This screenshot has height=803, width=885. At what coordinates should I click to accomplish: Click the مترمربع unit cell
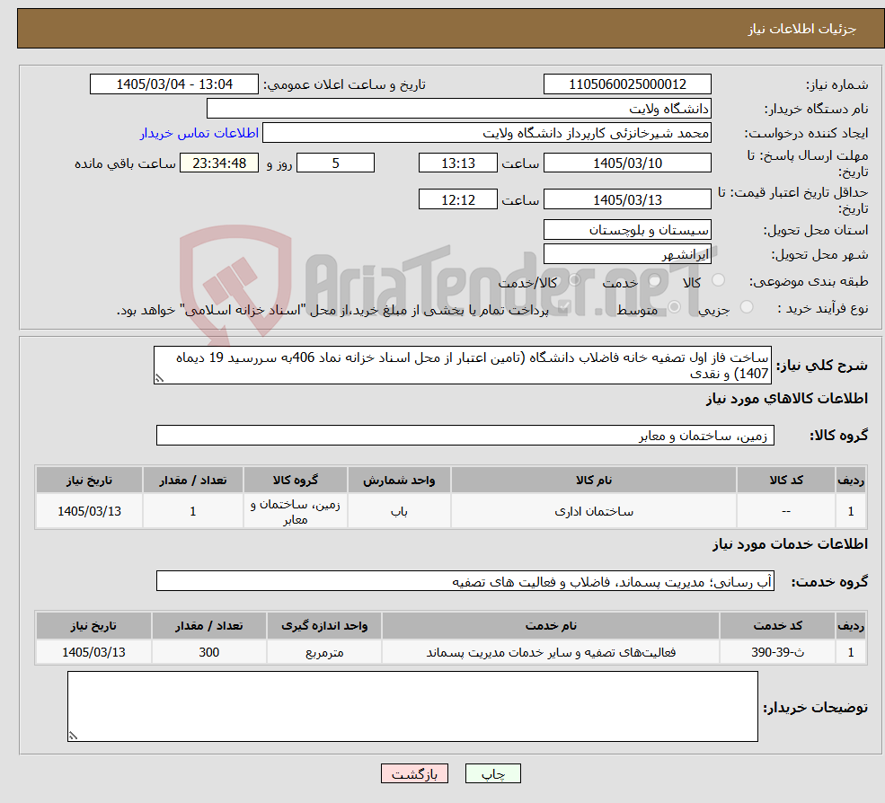[x=324, y=652]
